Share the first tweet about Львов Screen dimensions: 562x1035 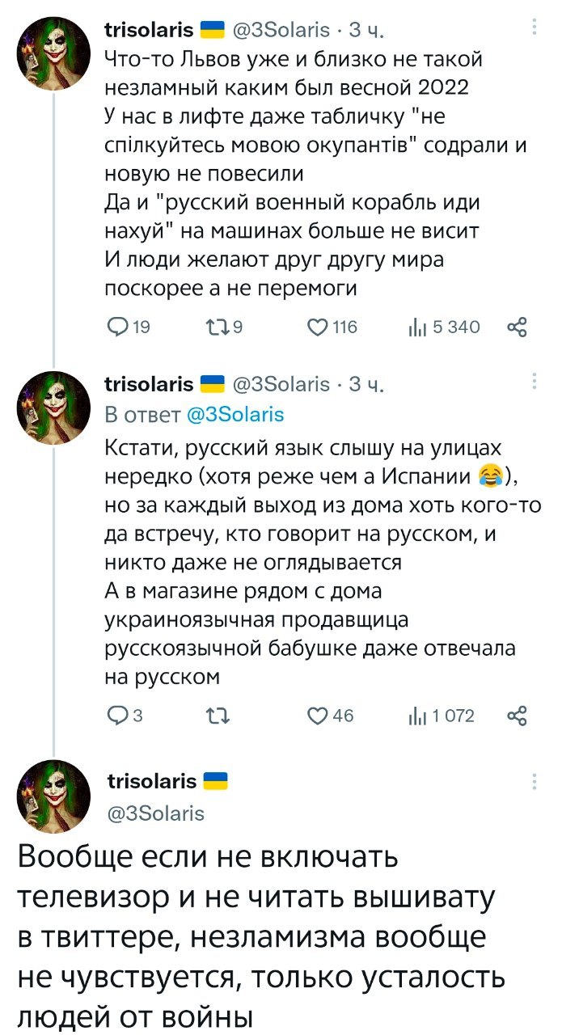coord(515,327)
